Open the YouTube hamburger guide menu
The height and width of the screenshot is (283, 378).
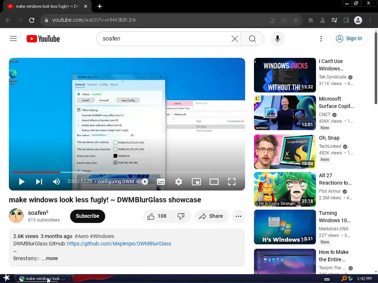[x=13, y=38]
